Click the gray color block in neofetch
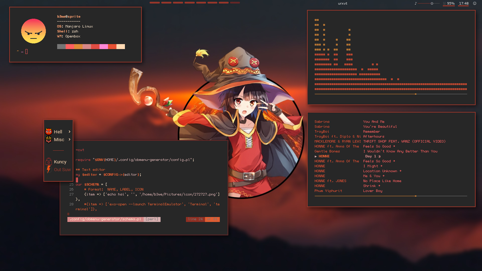 (61, 47)
